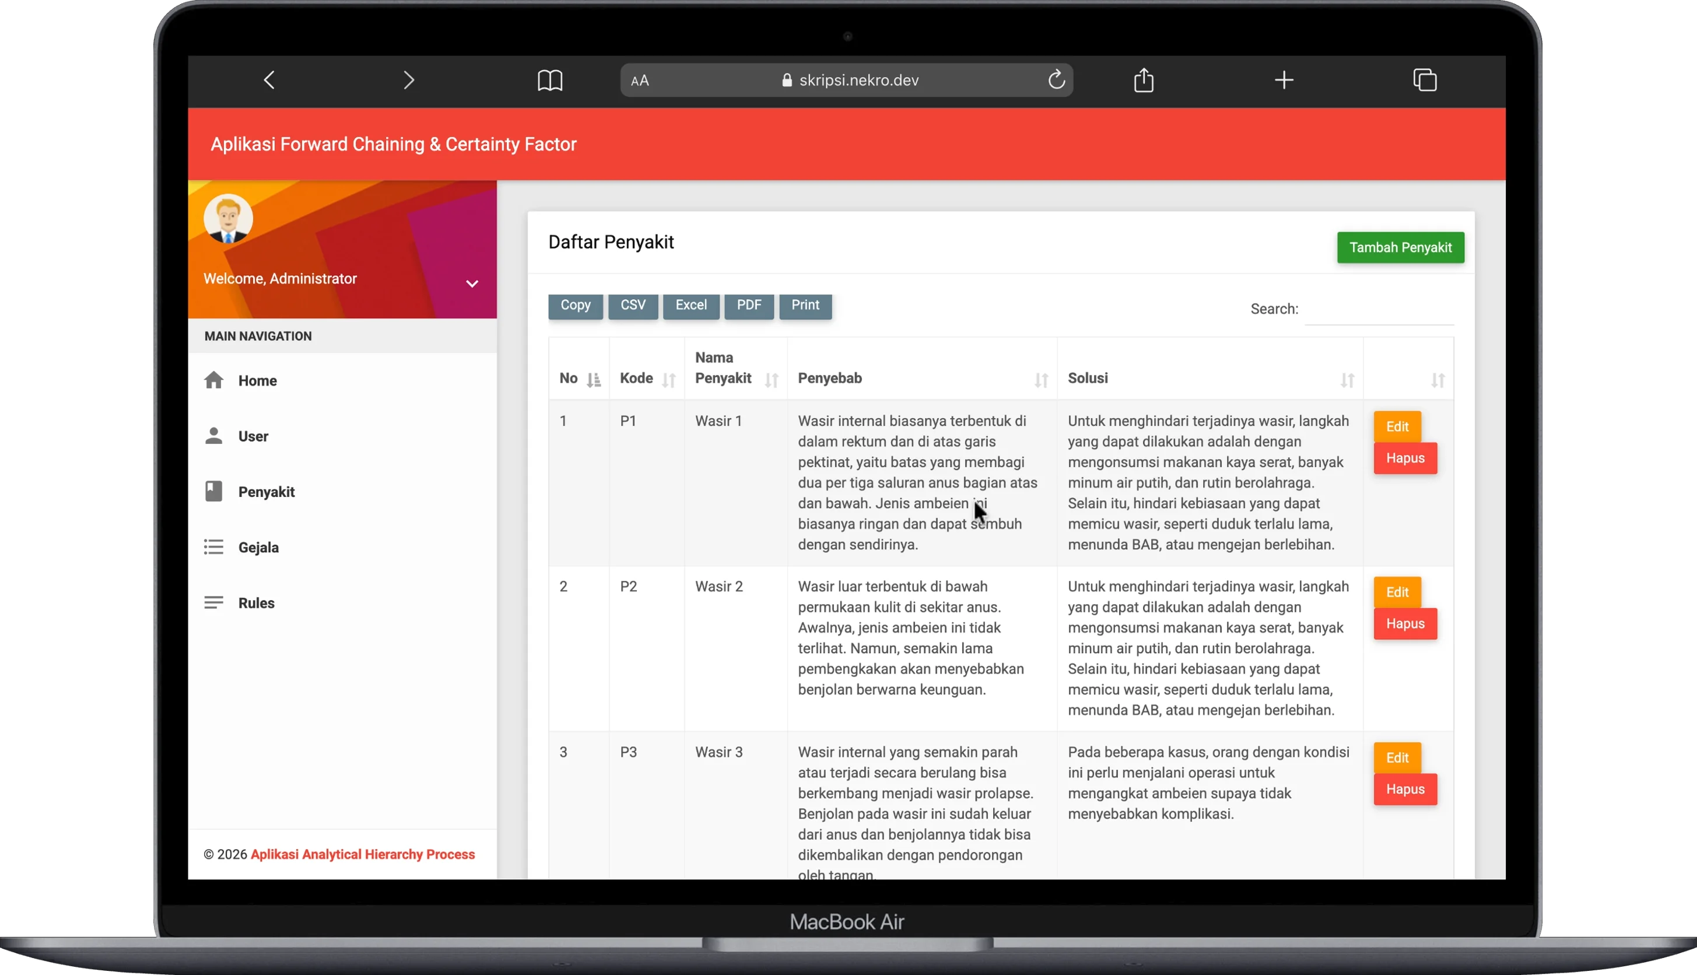The image size is (1697, 975).
Task: Open the browser share icon
Action: coord(1144,80)
